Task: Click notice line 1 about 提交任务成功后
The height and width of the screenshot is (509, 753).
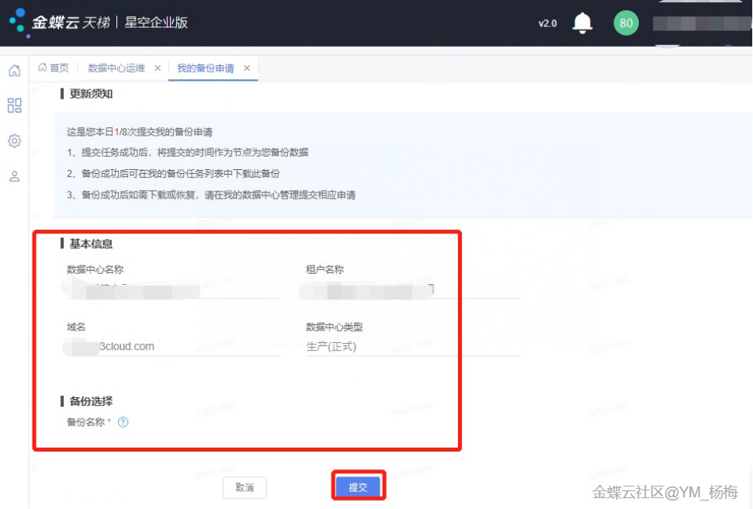Action: pos(187,153)
